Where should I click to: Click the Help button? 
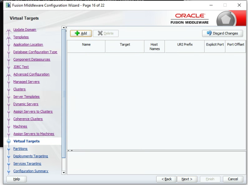(17, 179)
